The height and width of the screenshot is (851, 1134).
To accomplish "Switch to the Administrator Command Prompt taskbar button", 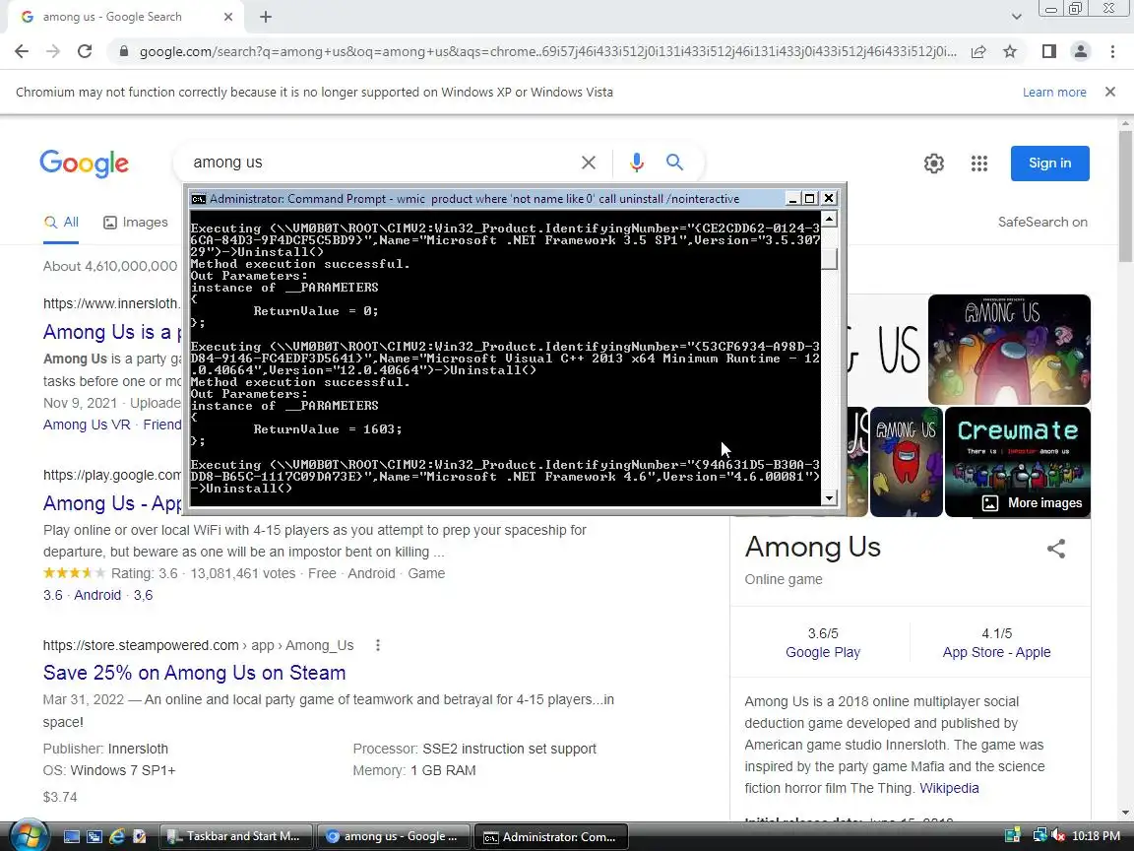I will point(550,836).
